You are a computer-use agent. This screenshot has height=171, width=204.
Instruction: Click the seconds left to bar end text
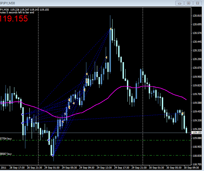17,12
